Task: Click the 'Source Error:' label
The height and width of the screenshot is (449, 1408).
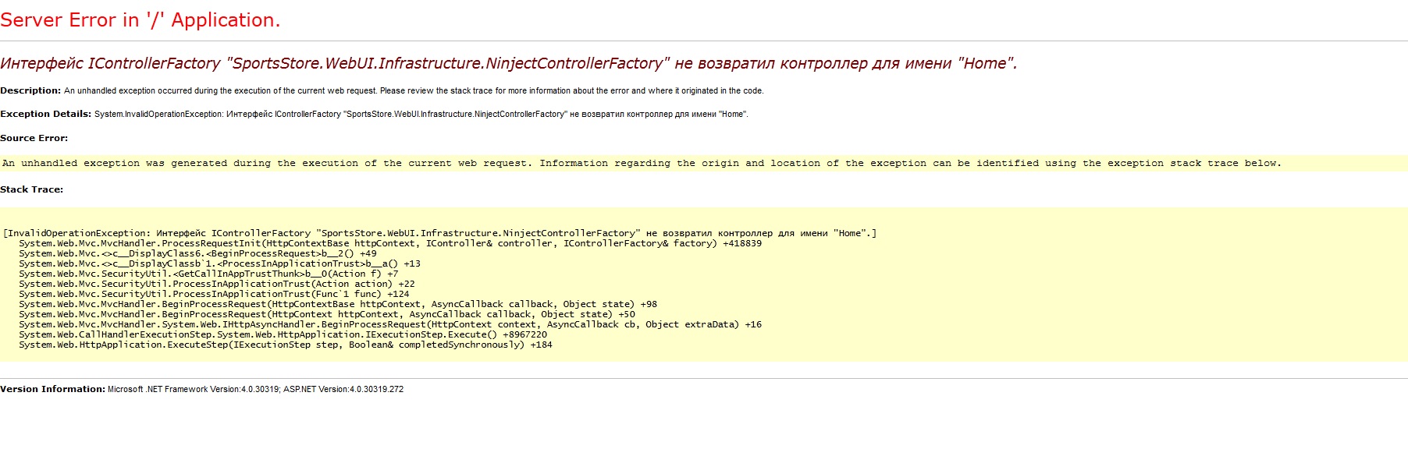Action: [x=34, y=138]
